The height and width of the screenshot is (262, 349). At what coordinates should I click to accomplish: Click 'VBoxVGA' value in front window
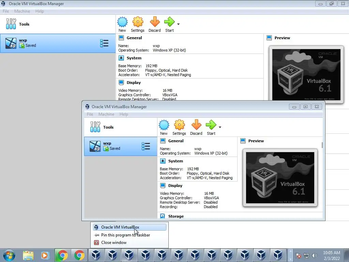[211, 198]
